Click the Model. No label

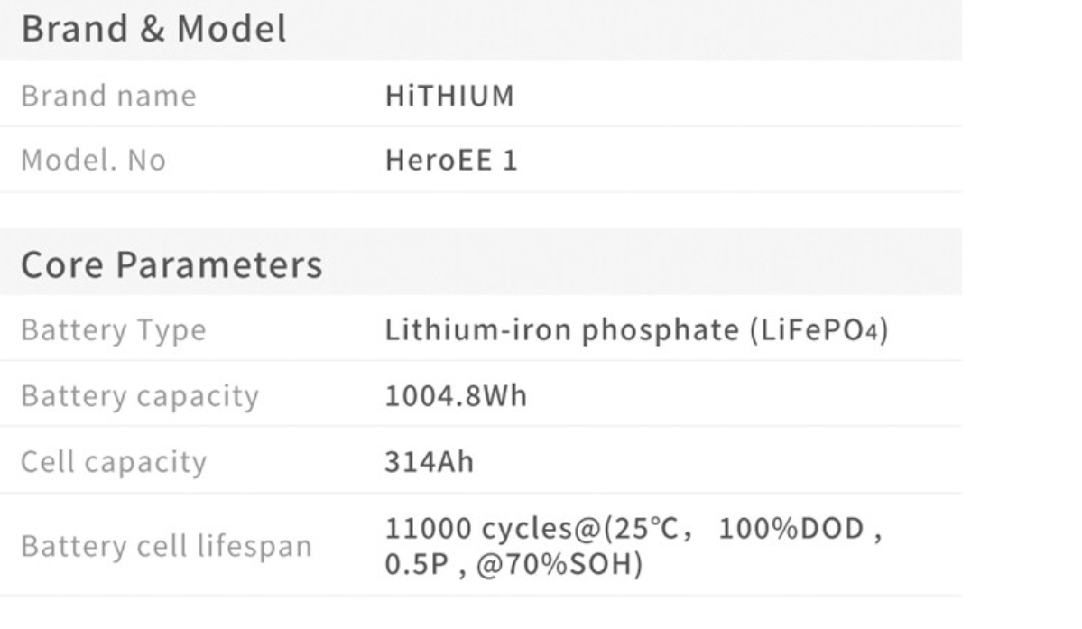[93, 161]
